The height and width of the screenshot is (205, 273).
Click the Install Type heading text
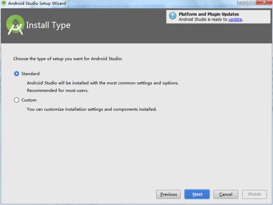(x=48, y=25)
